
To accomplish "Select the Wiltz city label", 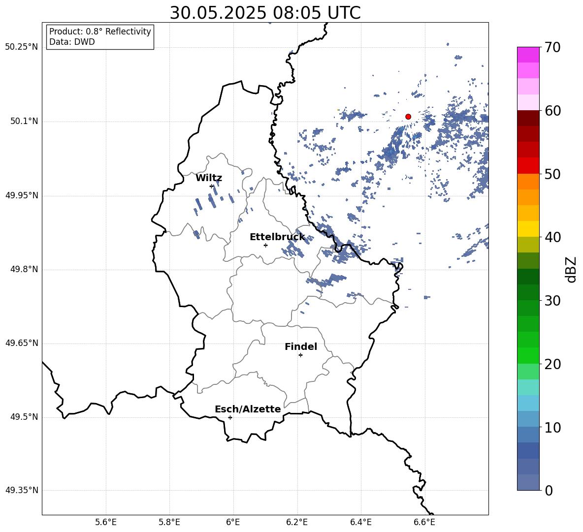I will (x=209, y=178).
